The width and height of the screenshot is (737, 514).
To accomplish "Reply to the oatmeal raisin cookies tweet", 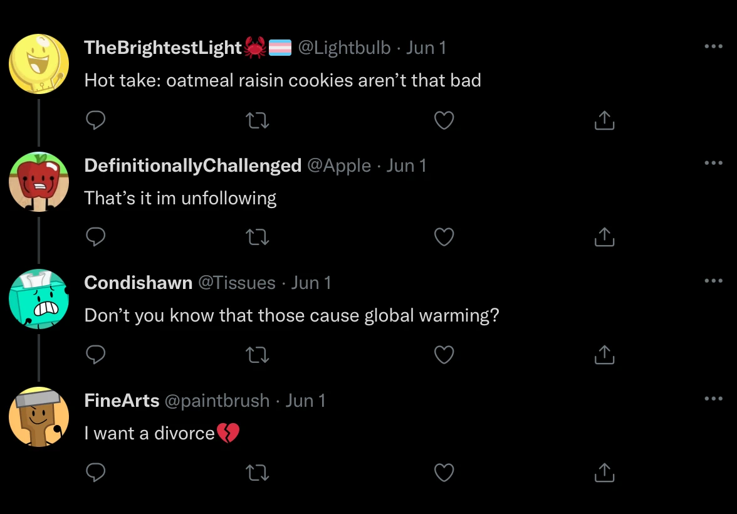I will [x=95, y=120].
